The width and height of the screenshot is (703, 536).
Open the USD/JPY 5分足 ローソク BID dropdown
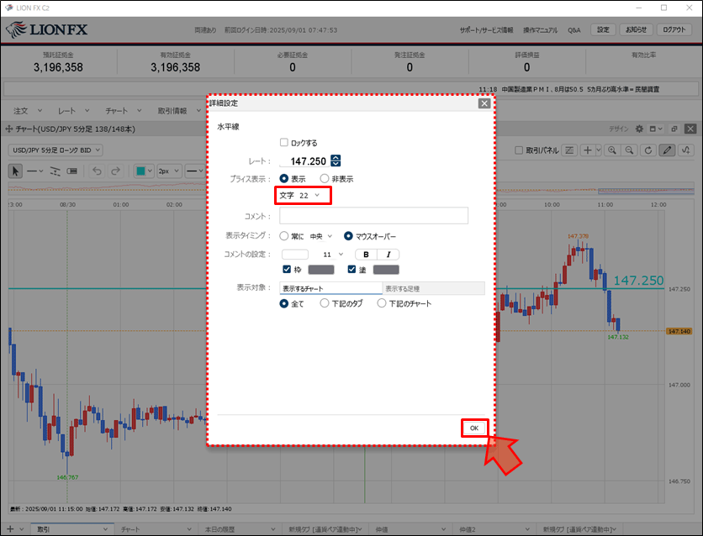55,150
